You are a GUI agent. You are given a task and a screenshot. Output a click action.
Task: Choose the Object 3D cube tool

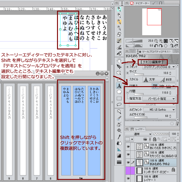coord(119,73)
